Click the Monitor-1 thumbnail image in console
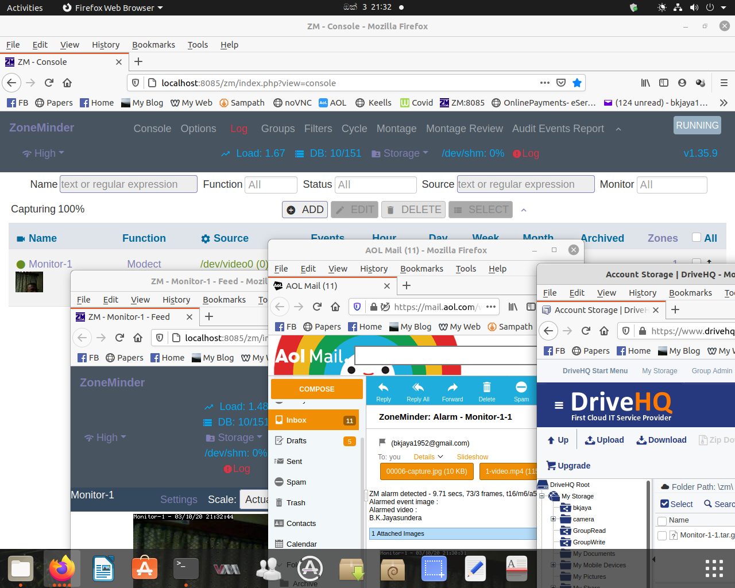Image resolution: width=735 pixels, height=588 pixels. point(29,282)
